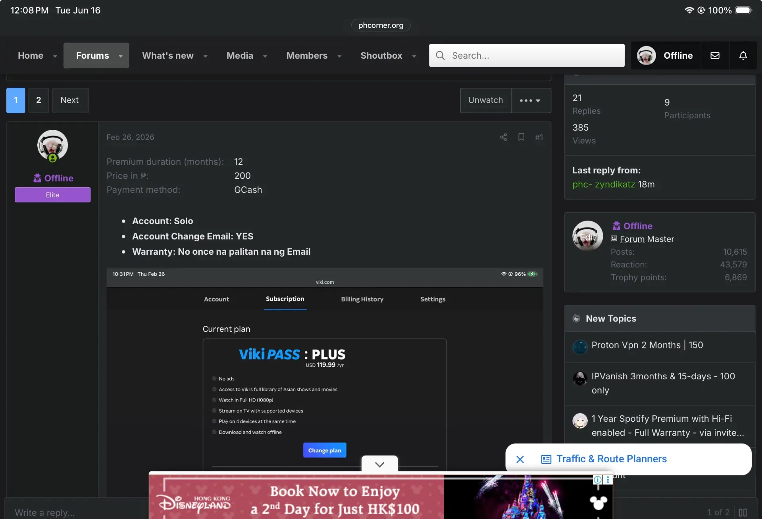
Task: Open the What's new nav item
Action: (x=168, y=56)
